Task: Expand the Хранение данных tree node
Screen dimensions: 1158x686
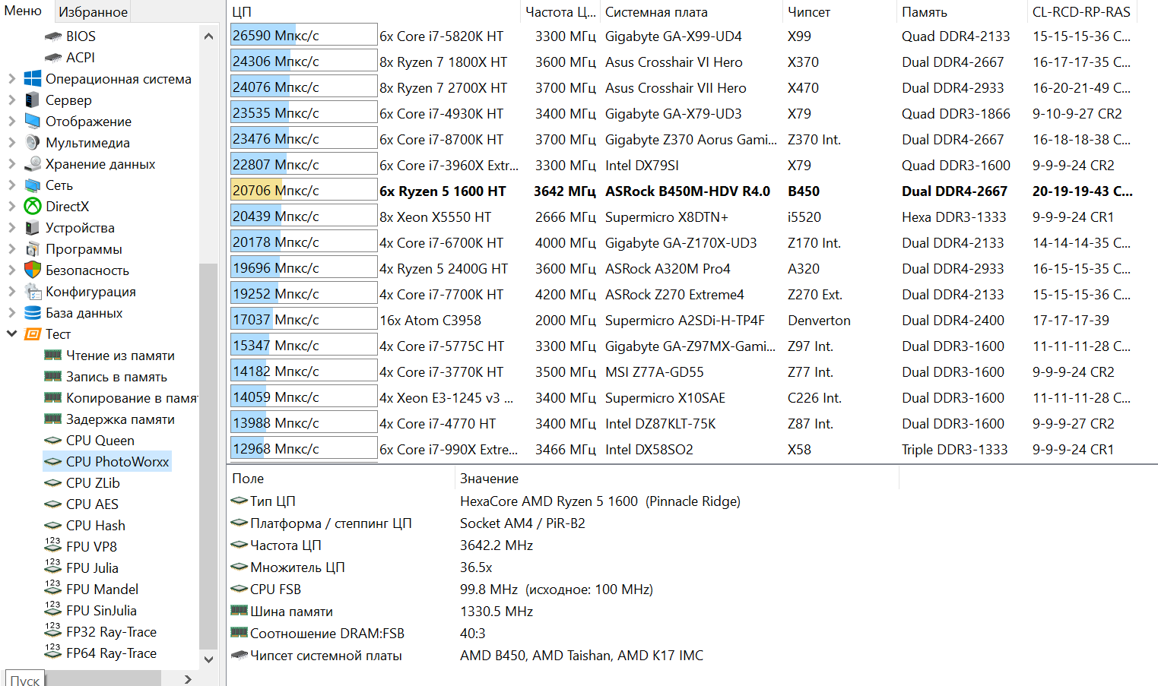Action: coord(11,164)
